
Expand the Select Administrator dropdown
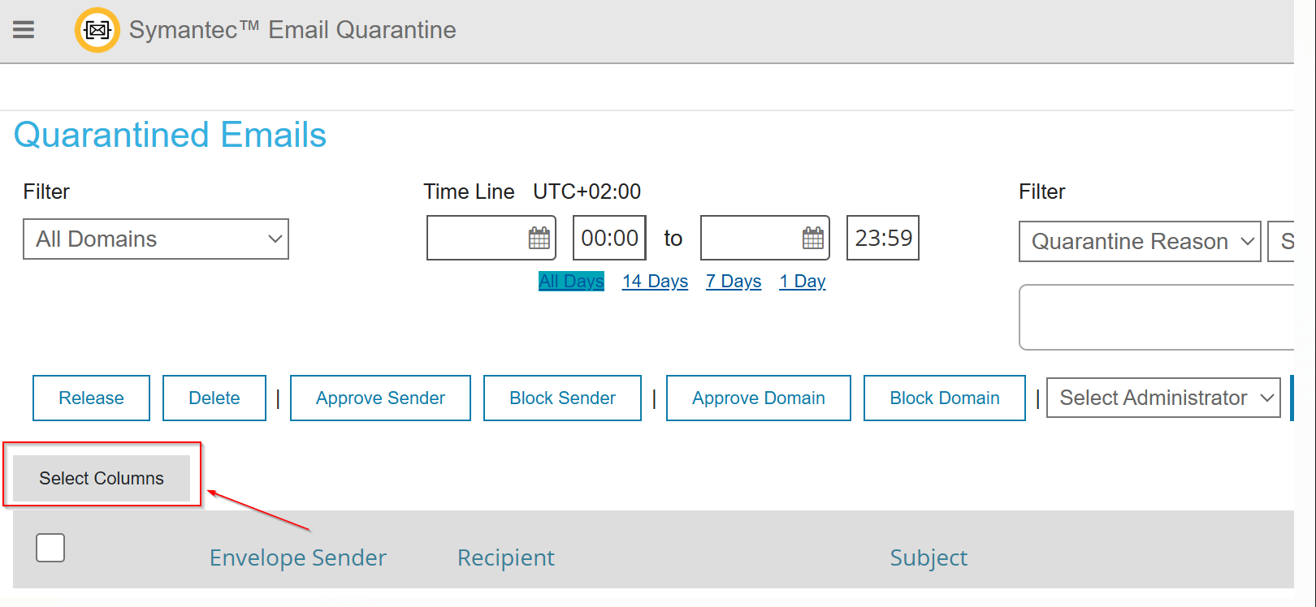[1163, 398]
